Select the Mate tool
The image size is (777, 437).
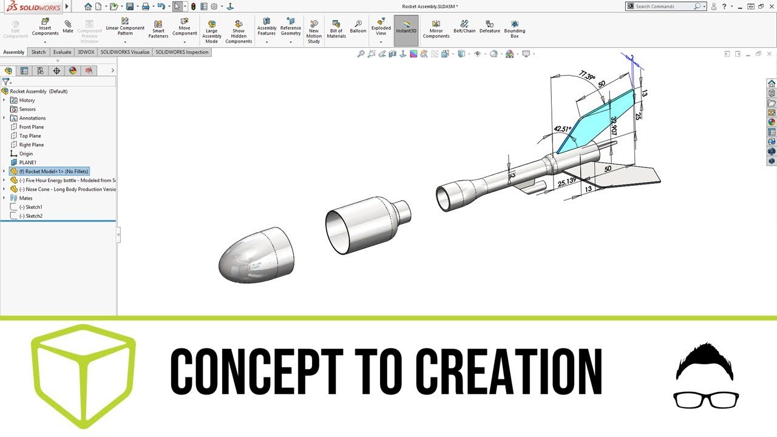pos(68,27)
